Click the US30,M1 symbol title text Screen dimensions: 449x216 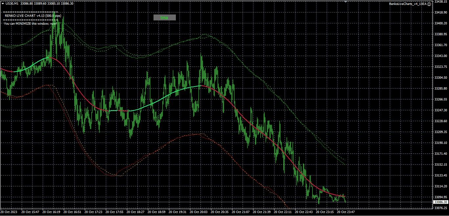[12, 3]
